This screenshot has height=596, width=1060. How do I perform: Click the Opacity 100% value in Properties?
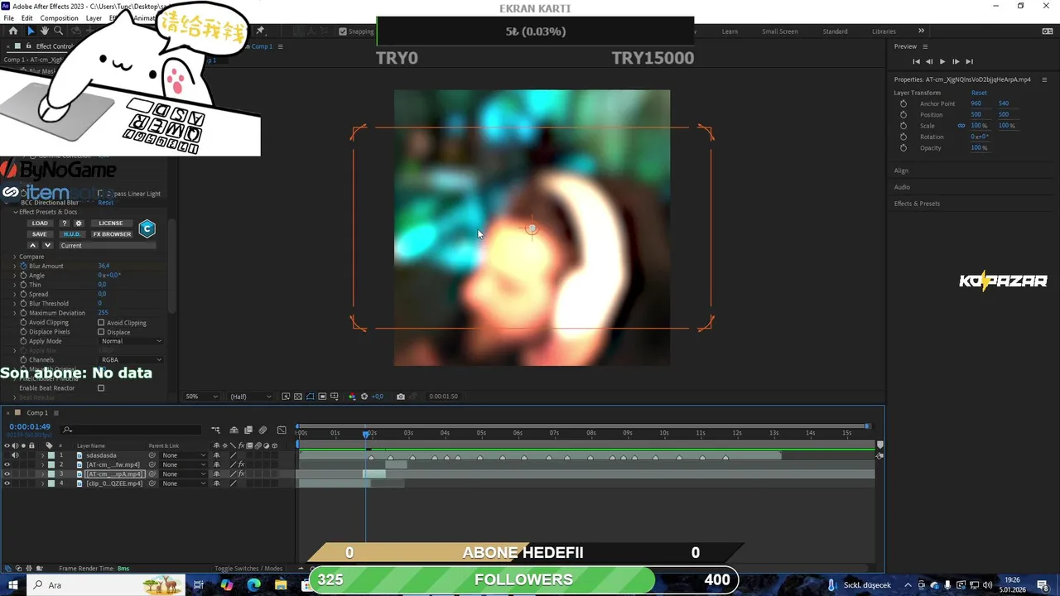click(x=979, y=148)
